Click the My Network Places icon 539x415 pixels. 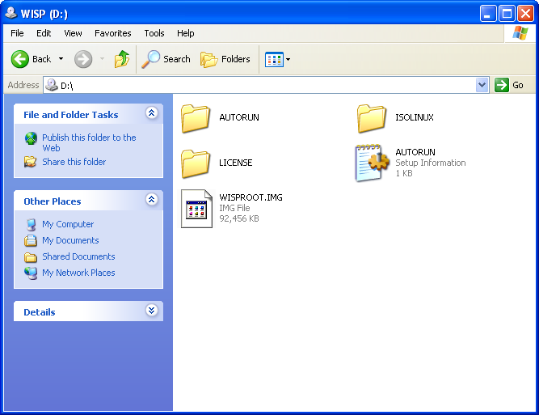[31, 273]
